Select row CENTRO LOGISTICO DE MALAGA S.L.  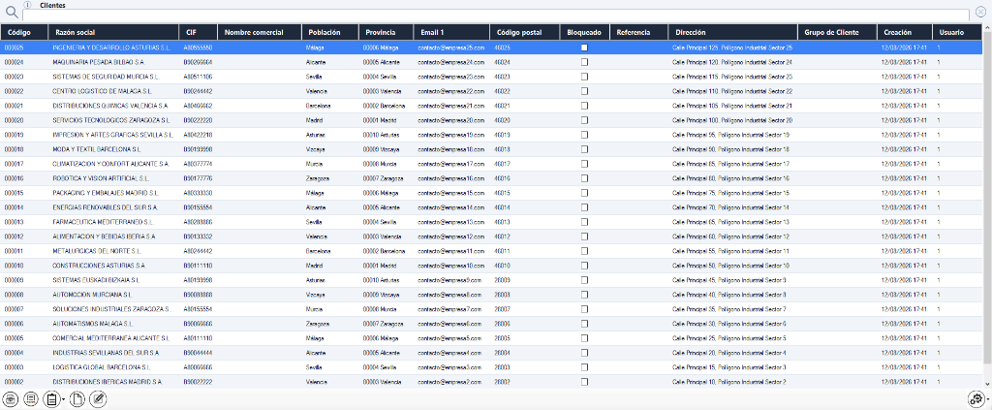pyautogui.click(x=491, y=91)
